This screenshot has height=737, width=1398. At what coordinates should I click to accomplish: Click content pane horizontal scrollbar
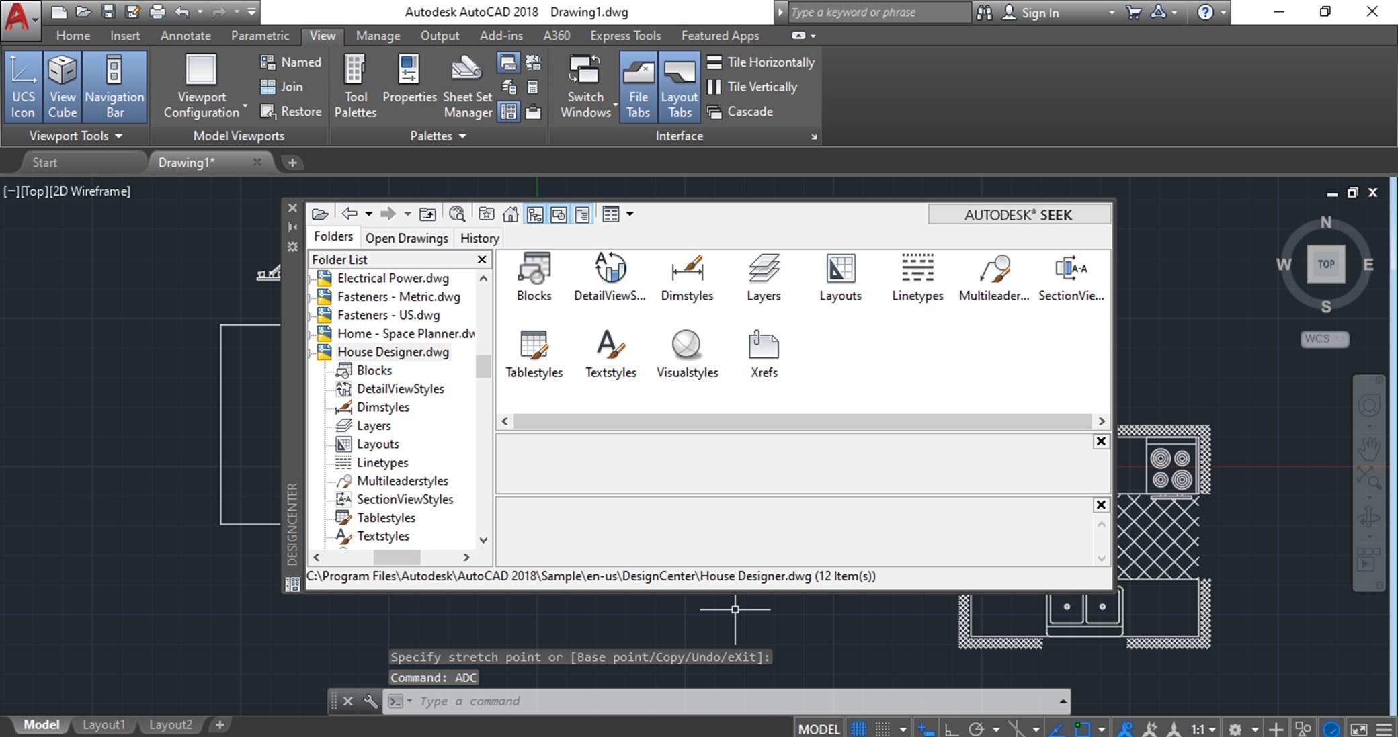coord(803,421)
